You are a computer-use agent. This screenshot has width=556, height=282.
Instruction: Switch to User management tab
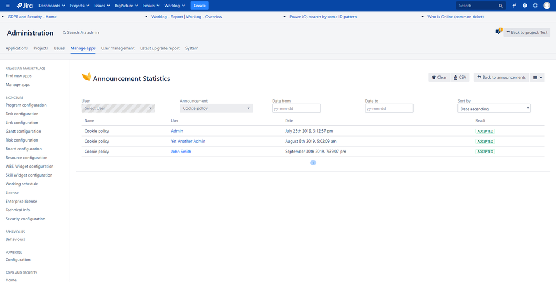pos(118,48)
